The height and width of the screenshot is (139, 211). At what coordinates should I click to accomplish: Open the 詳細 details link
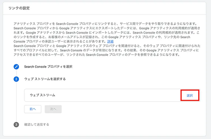point(110,42)
